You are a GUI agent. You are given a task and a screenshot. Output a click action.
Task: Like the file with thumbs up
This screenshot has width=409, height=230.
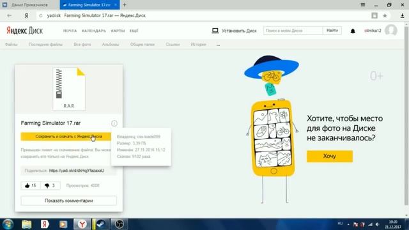31,185
